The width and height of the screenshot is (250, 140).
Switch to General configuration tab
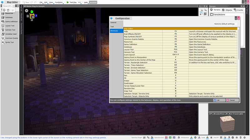(116, 22)
